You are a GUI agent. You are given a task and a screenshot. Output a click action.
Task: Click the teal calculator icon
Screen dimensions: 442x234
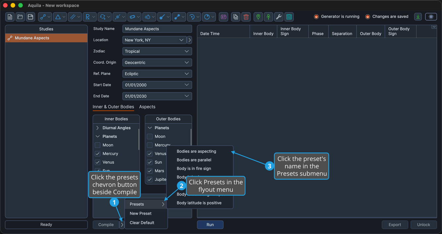pos(289,17)
